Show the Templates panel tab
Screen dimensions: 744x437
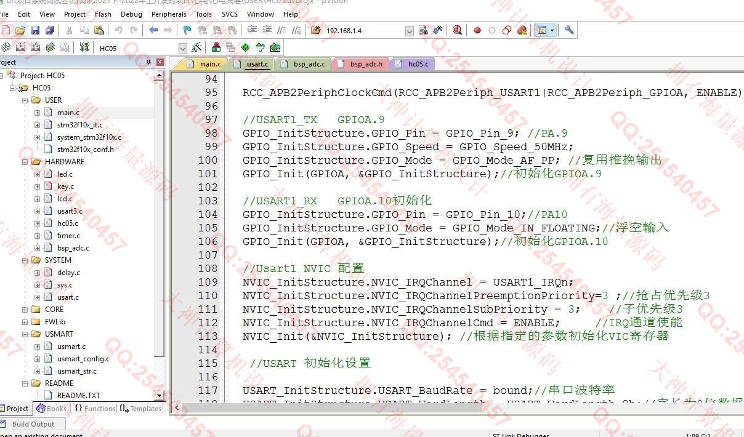click(x=140, y=409)
